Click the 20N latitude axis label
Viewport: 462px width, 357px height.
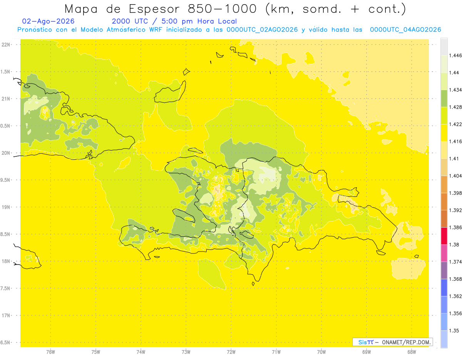(x=6, y=153)
